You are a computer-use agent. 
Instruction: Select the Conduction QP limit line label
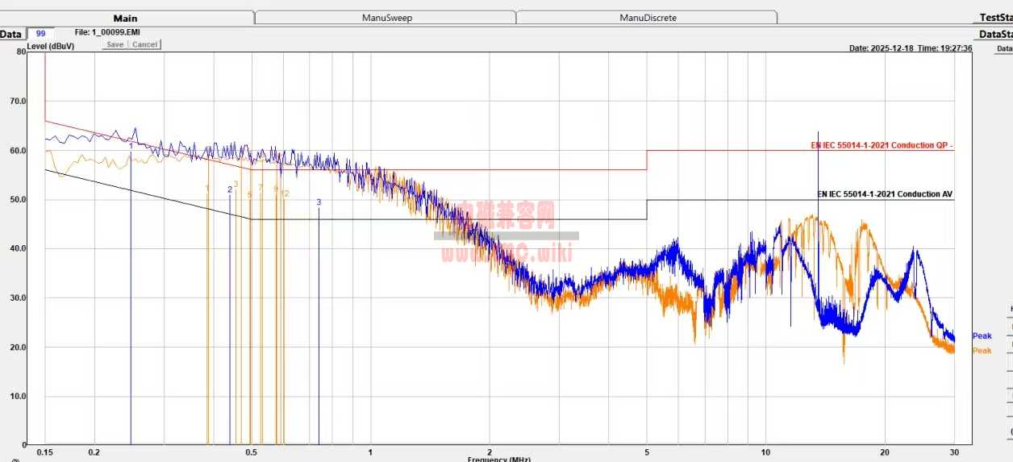pos(882,146)
